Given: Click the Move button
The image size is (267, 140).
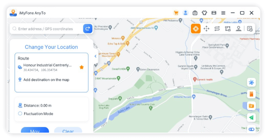Looking at the screenshot, I should (35, 130).
